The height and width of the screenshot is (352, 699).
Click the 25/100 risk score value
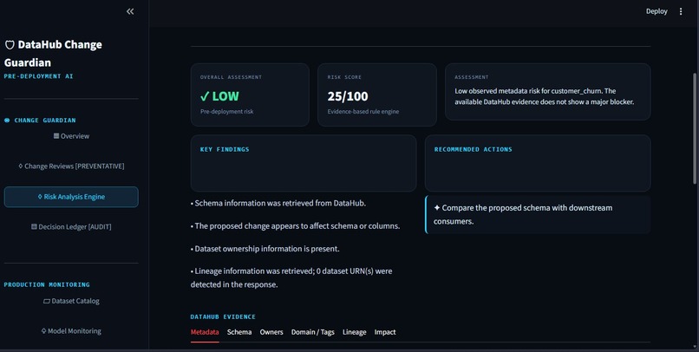pos(348,96)
